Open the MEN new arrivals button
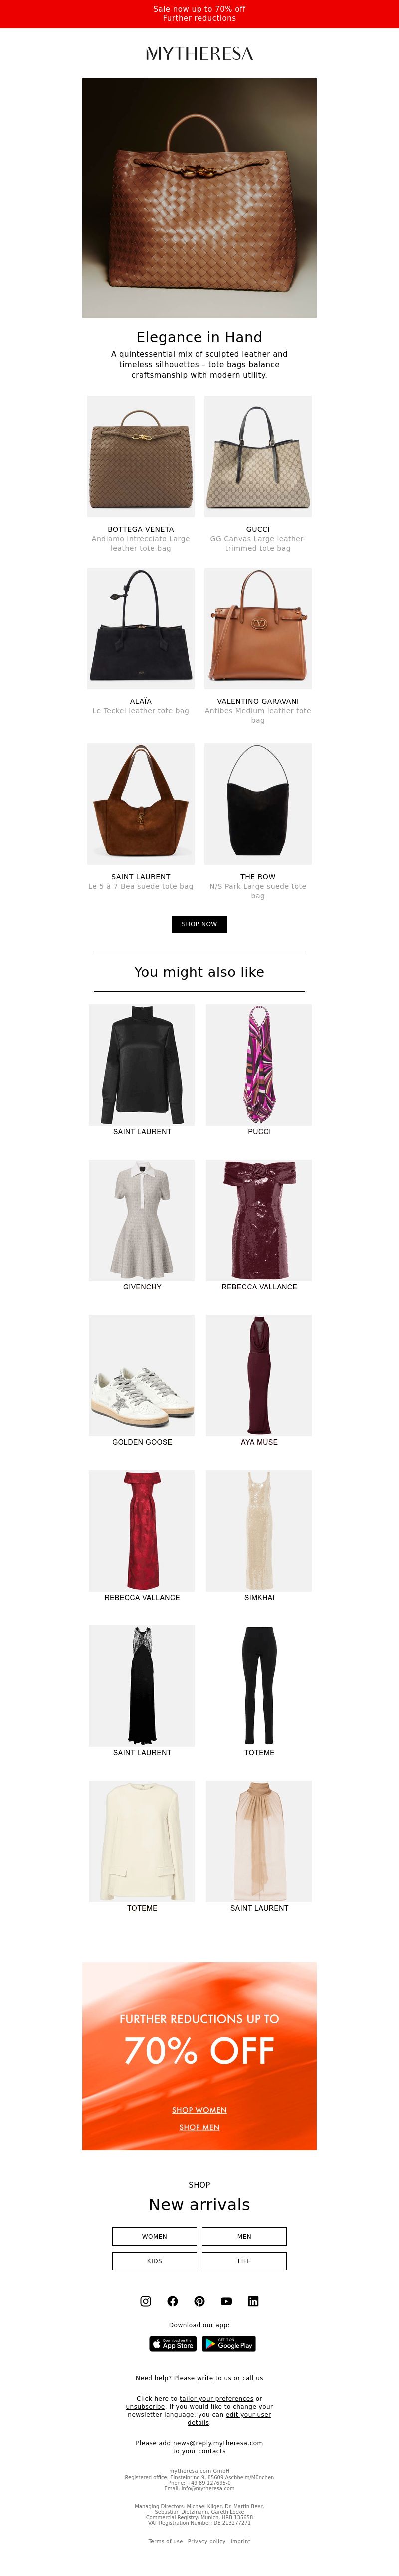The height and width of the screenshot is (2576, 399). (244, 2236)
